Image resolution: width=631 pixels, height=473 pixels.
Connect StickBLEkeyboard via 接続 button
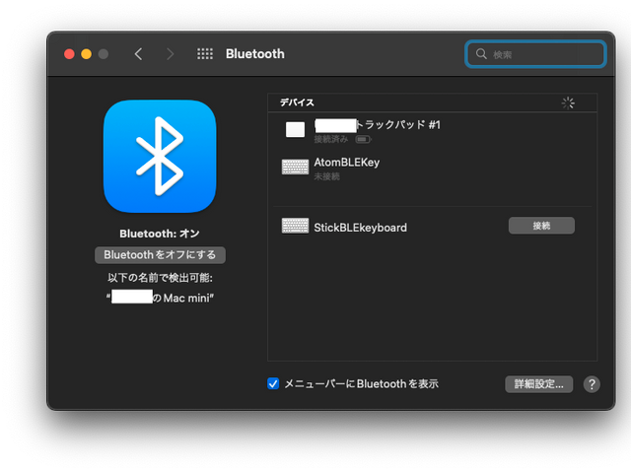click(541, 226)
